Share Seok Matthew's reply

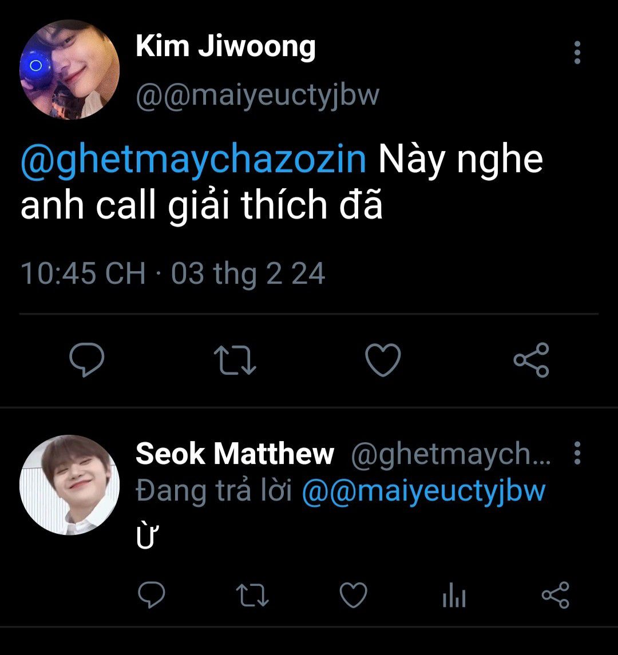click(x=555, y=595)
